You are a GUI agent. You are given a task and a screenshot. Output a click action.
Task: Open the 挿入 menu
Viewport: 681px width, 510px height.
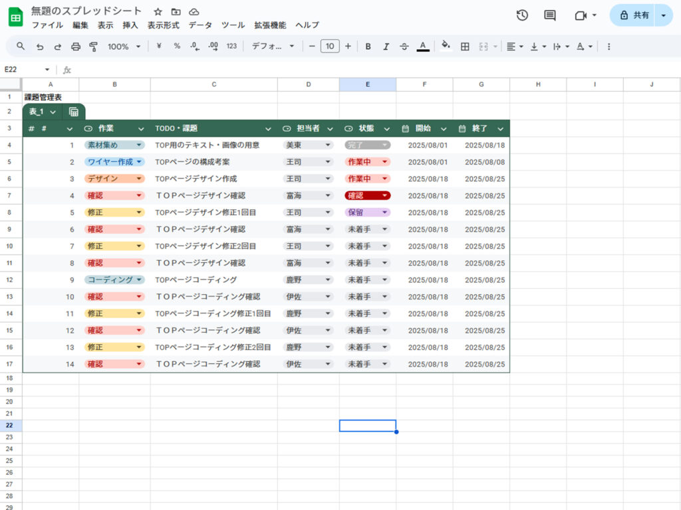(130, 25)
